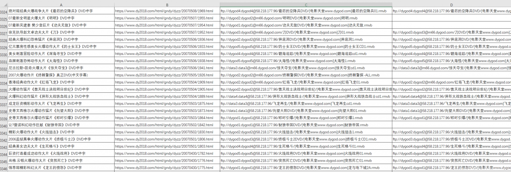Screen dimensions: 511x172
Task: Click cell containing 《明明》DVD中字 title
Action: [x=61, y=18]
